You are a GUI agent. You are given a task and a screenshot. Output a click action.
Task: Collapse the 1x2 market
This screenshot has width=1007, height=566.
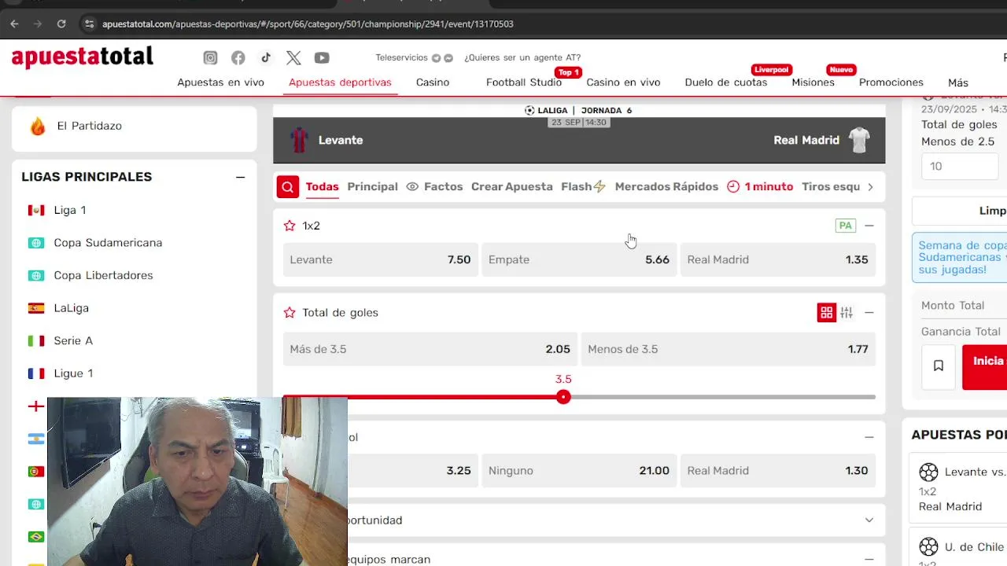tap(869, 226)
